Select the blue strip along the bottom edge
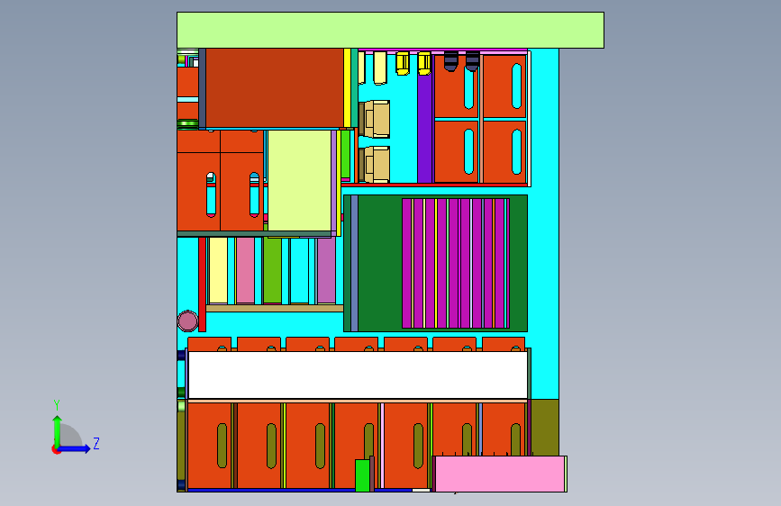Viewport: 781px width, 506px height. 299,490
